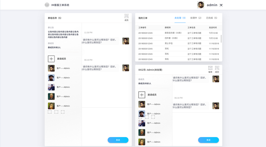This screenshot has width=266, height=147.
Task: Select blue-coat profile member avatar in XX公司 list
Action: click(142, 123)
